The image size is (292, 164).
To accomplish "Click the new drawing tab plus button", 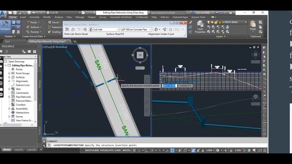I will click(75, 41).
